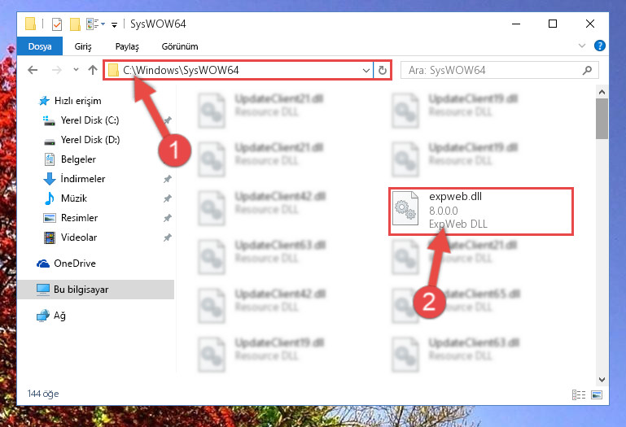Open the Dosya menu tab
The image size is (626, 427).
point(40,46)
